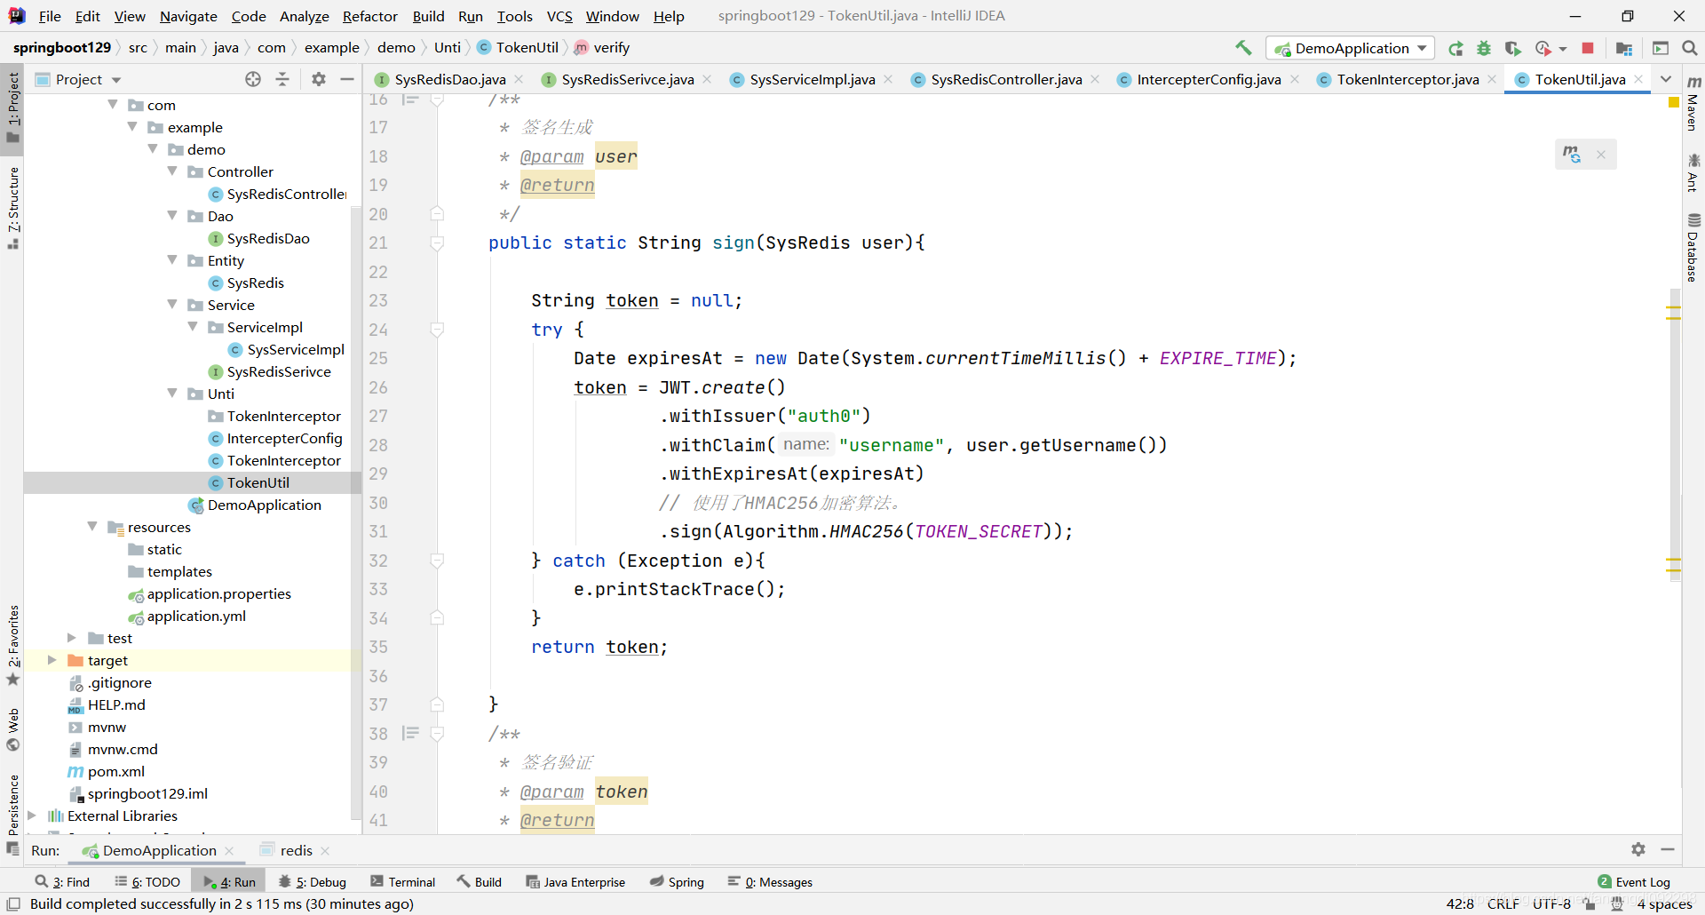Open the Refactor menu
The width and height of the screenshot is (1705, 915).
click(x=369, y=16)
